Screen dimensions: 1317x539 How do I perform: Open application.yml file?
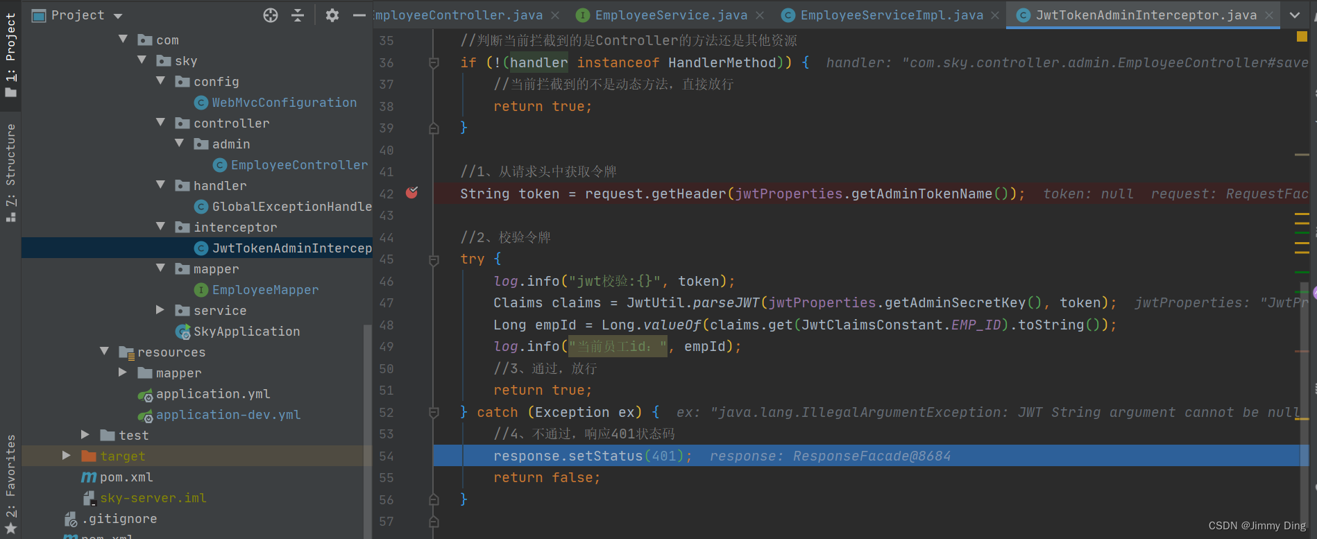click(x=213, y=394)
